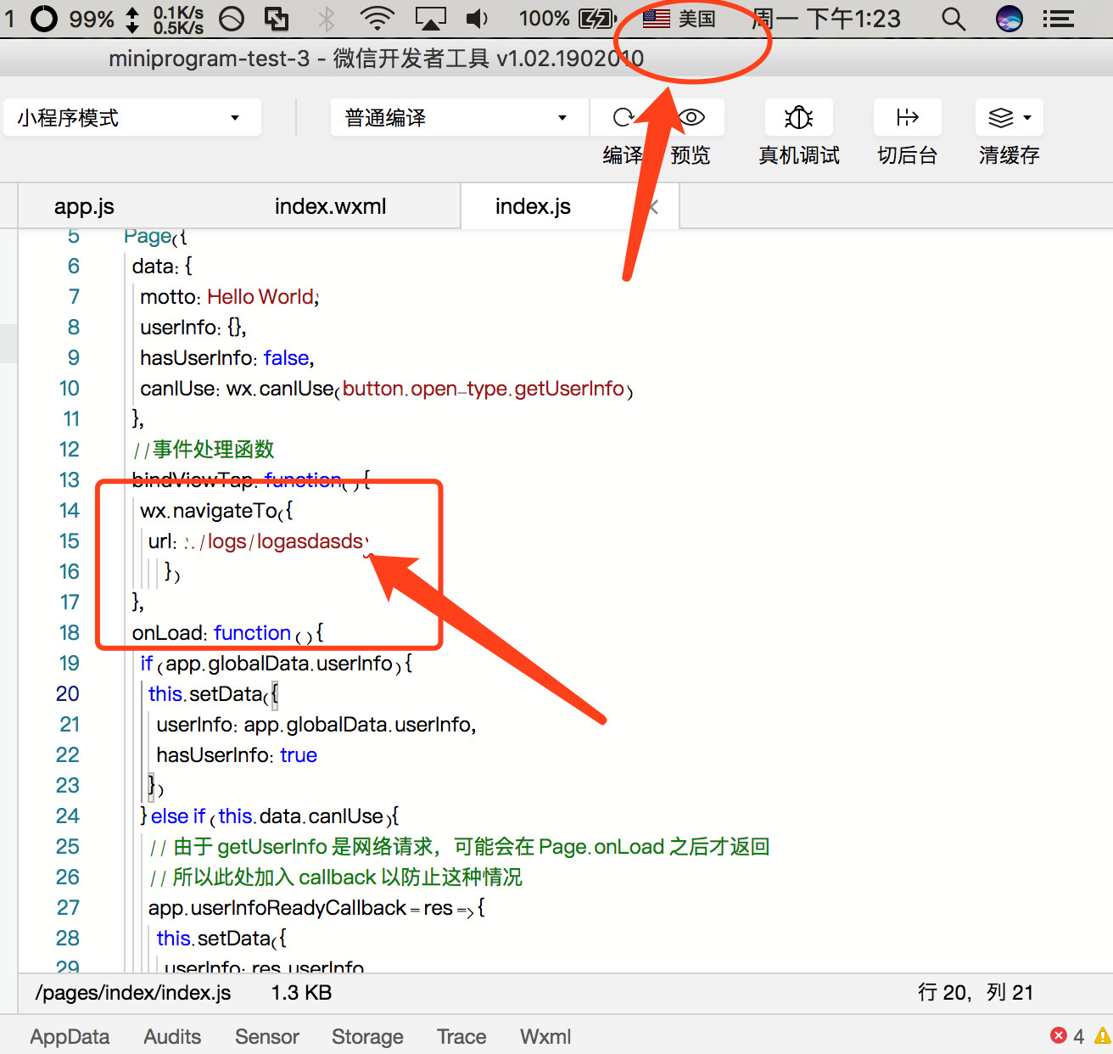
Task: Click 'hasUserInfo: true' on line 22
Action: [237, 754]
